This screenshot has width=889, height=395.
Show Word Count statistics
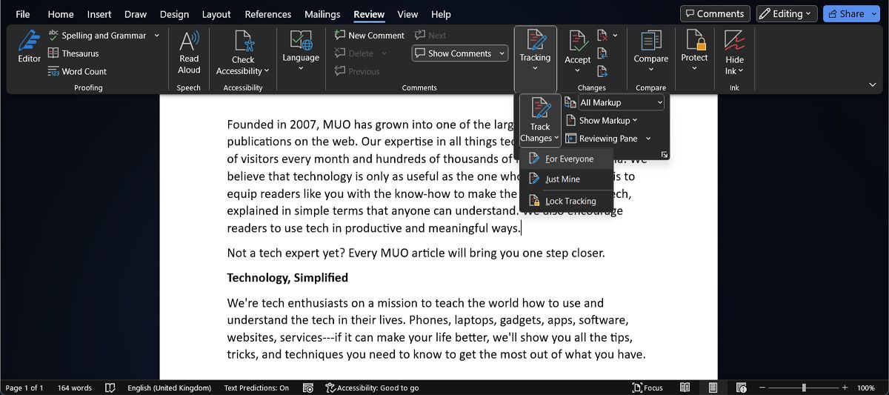(77, 71)
